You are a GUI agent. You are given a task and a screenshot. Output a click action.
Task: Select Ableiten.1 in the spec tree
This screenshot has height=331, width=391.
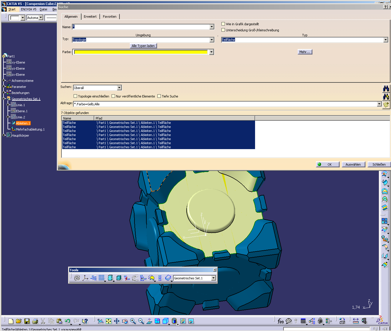23,123
